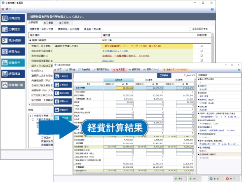Image resolution: width=242 pixels, height=182 pixels.
Task: Switch to the third tab in the back window
Action: 64,23
